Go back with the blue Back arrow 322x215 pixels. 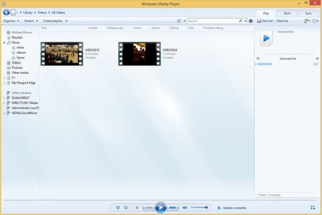tap(6, 12)
